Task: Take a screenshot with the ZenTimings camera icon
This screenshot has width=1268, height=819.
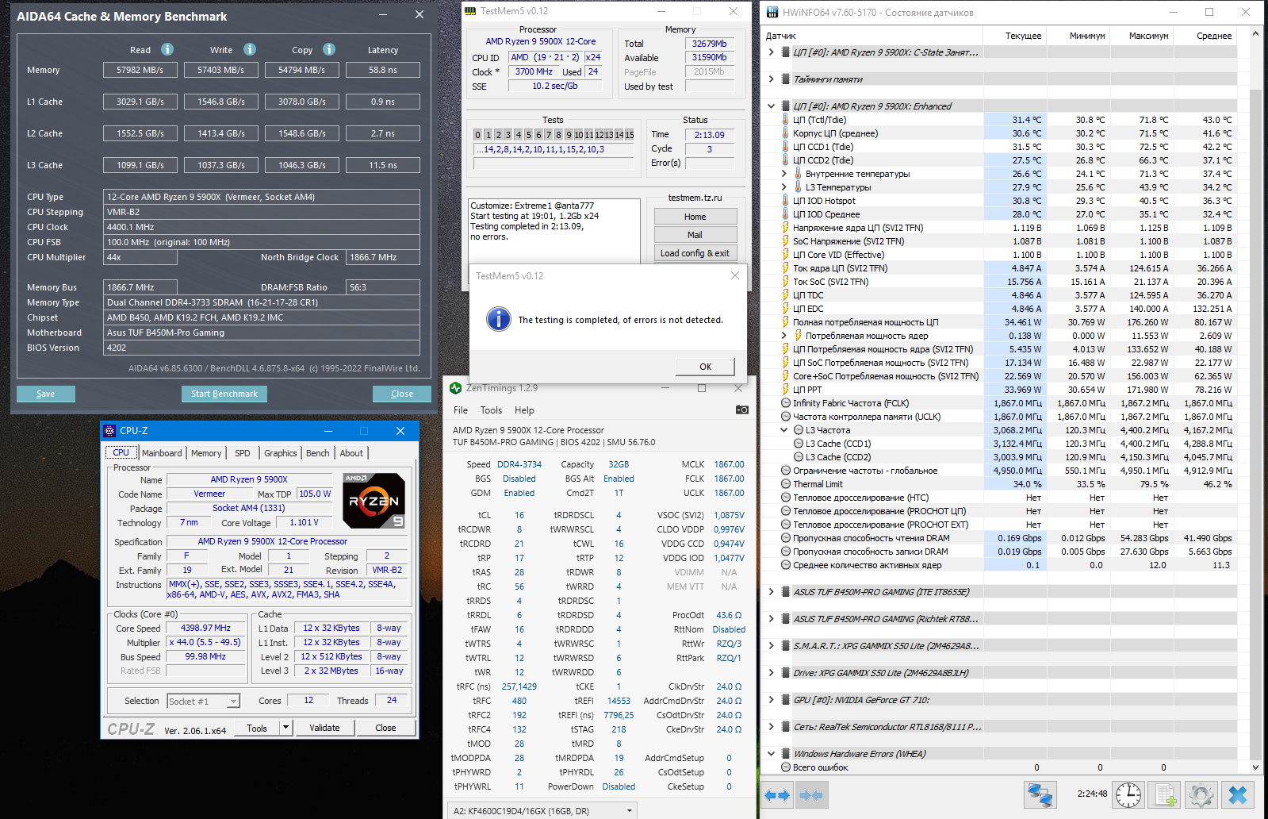Action: (741, 409)
